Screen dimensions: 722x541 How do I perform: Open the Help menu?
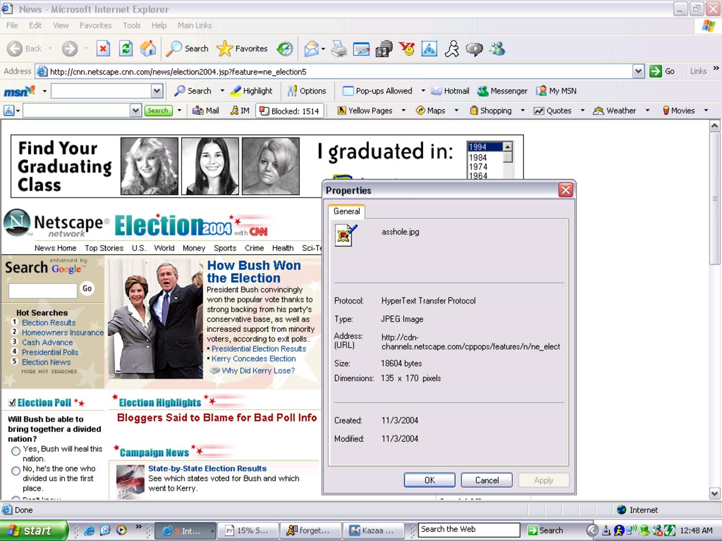pos(159,25)
